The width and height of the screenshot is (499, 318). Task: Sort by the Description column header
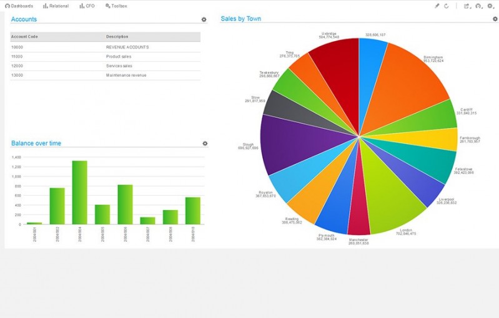[117, 37]
